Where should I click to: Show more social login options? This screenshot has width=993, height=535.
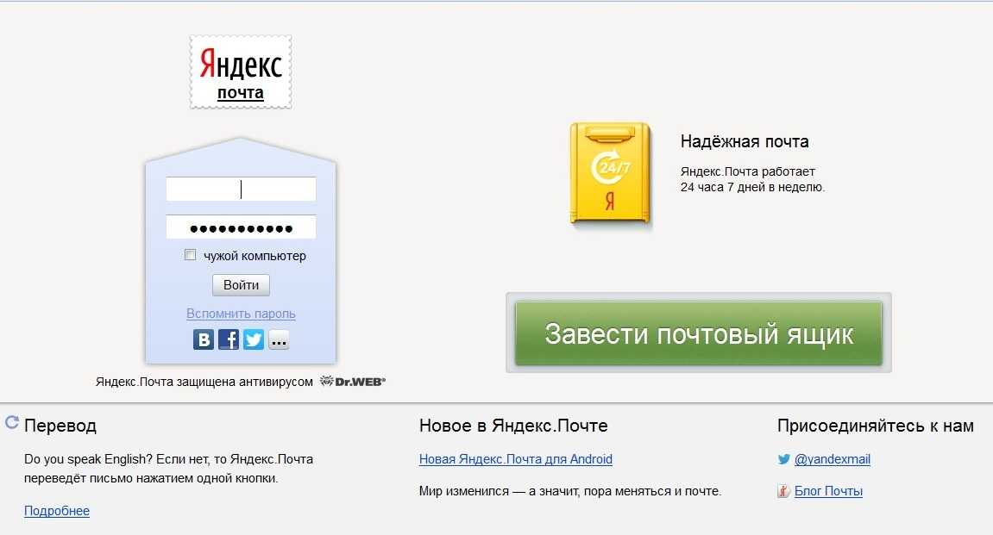(279, 339)
